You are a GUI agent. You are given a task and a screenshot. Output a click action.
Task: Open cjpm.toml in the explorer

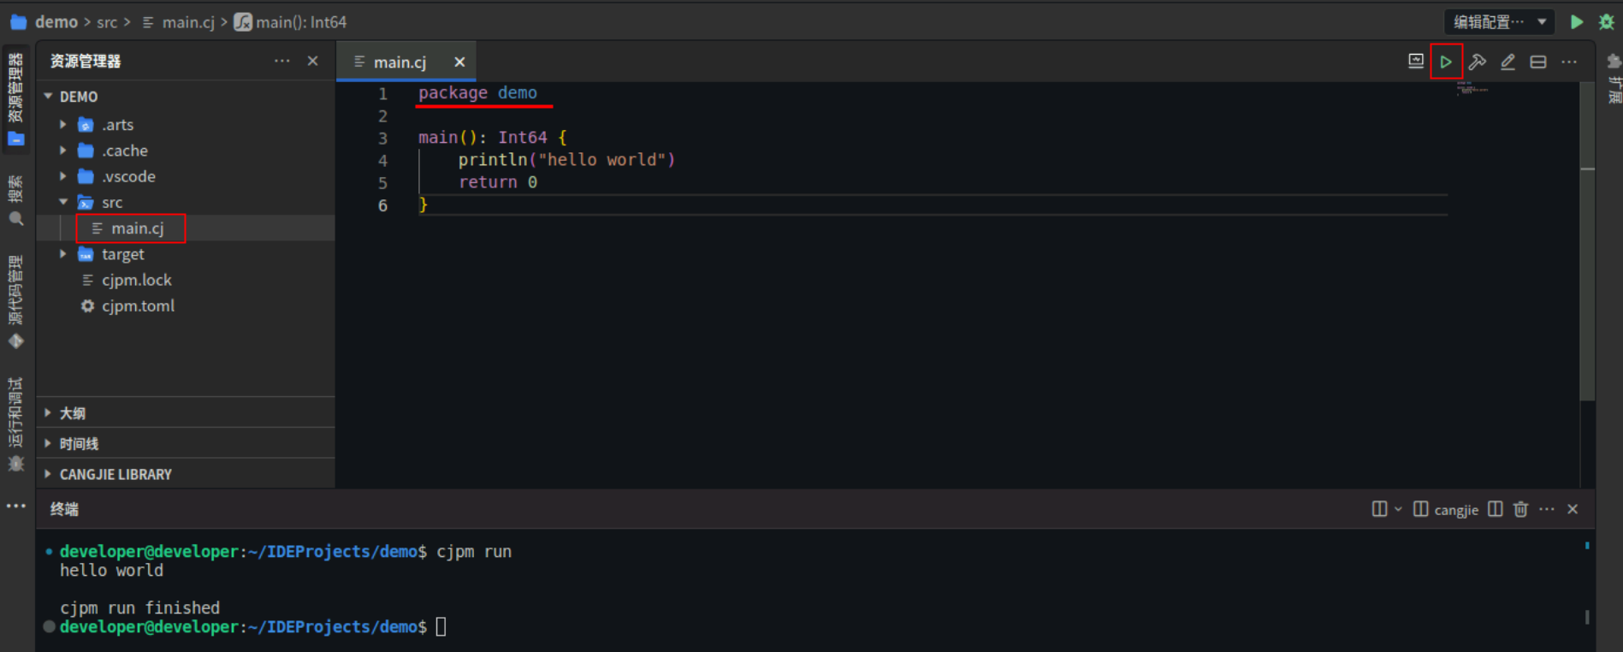tap(138, 306)
